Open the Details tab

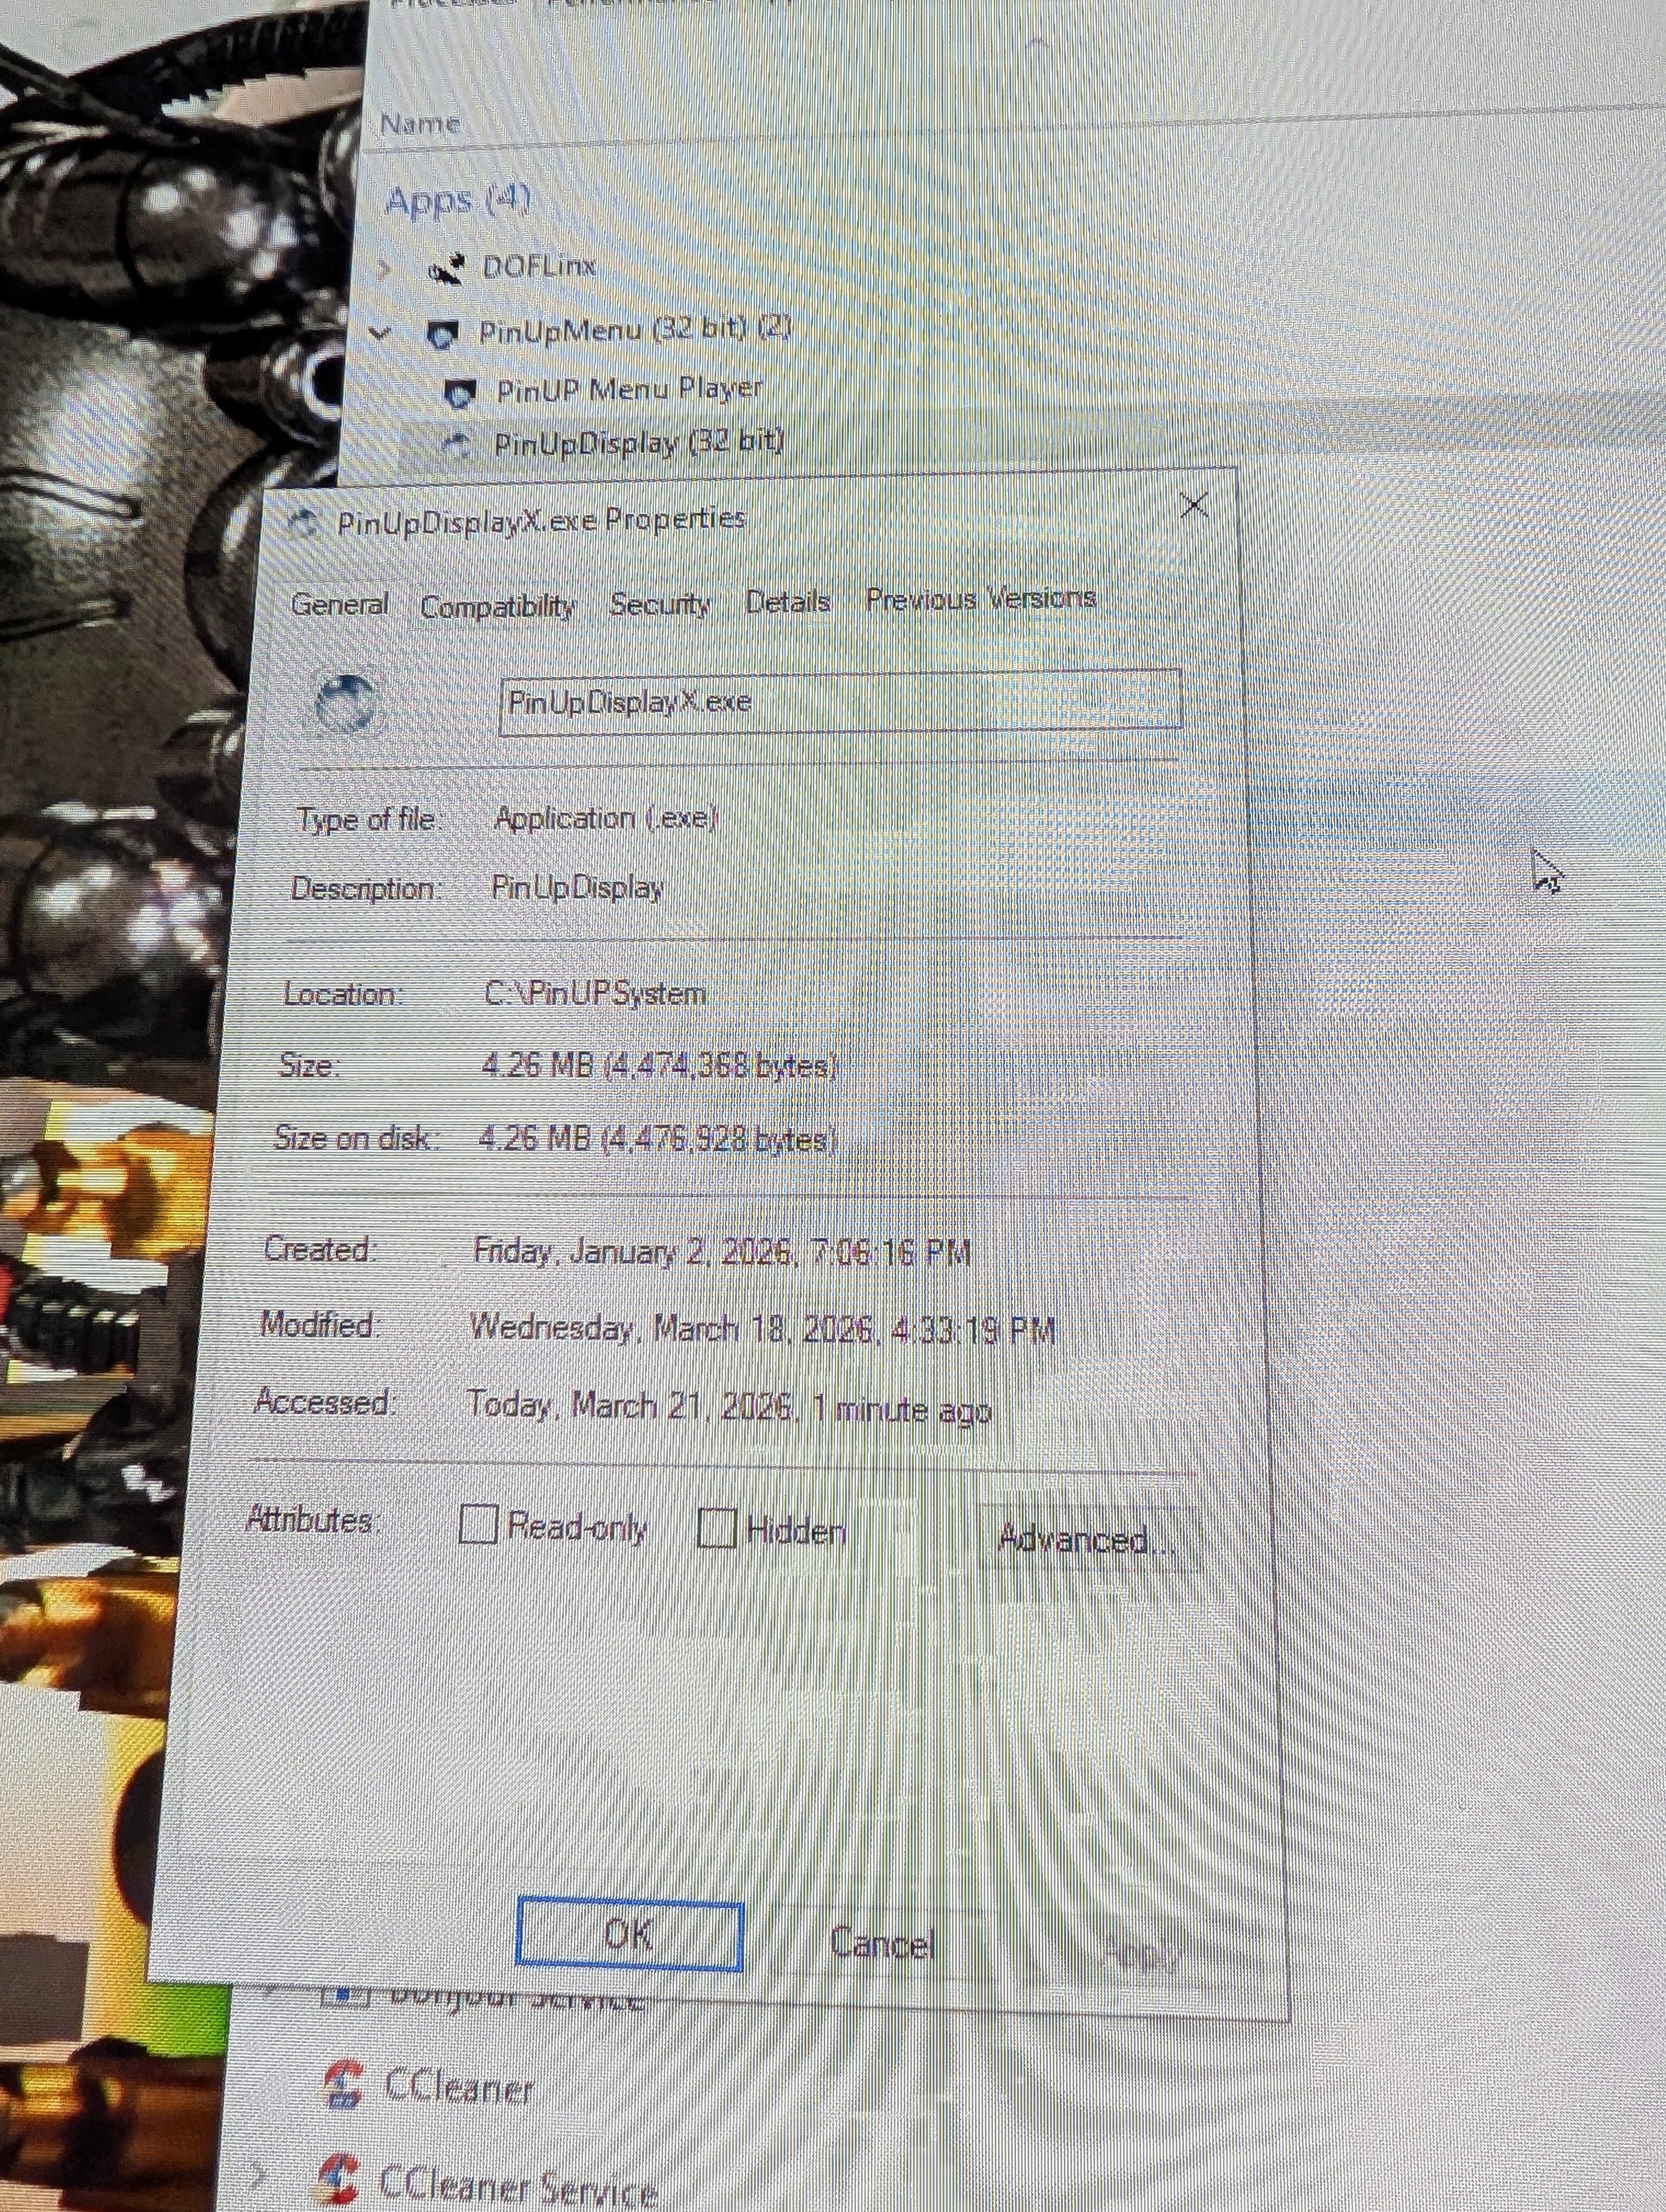click(788, 601)
